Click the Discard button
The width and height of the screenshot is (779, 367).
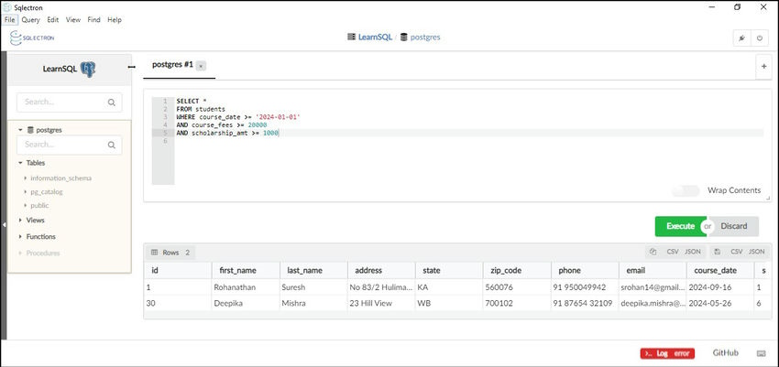click(x=734, y=226)
